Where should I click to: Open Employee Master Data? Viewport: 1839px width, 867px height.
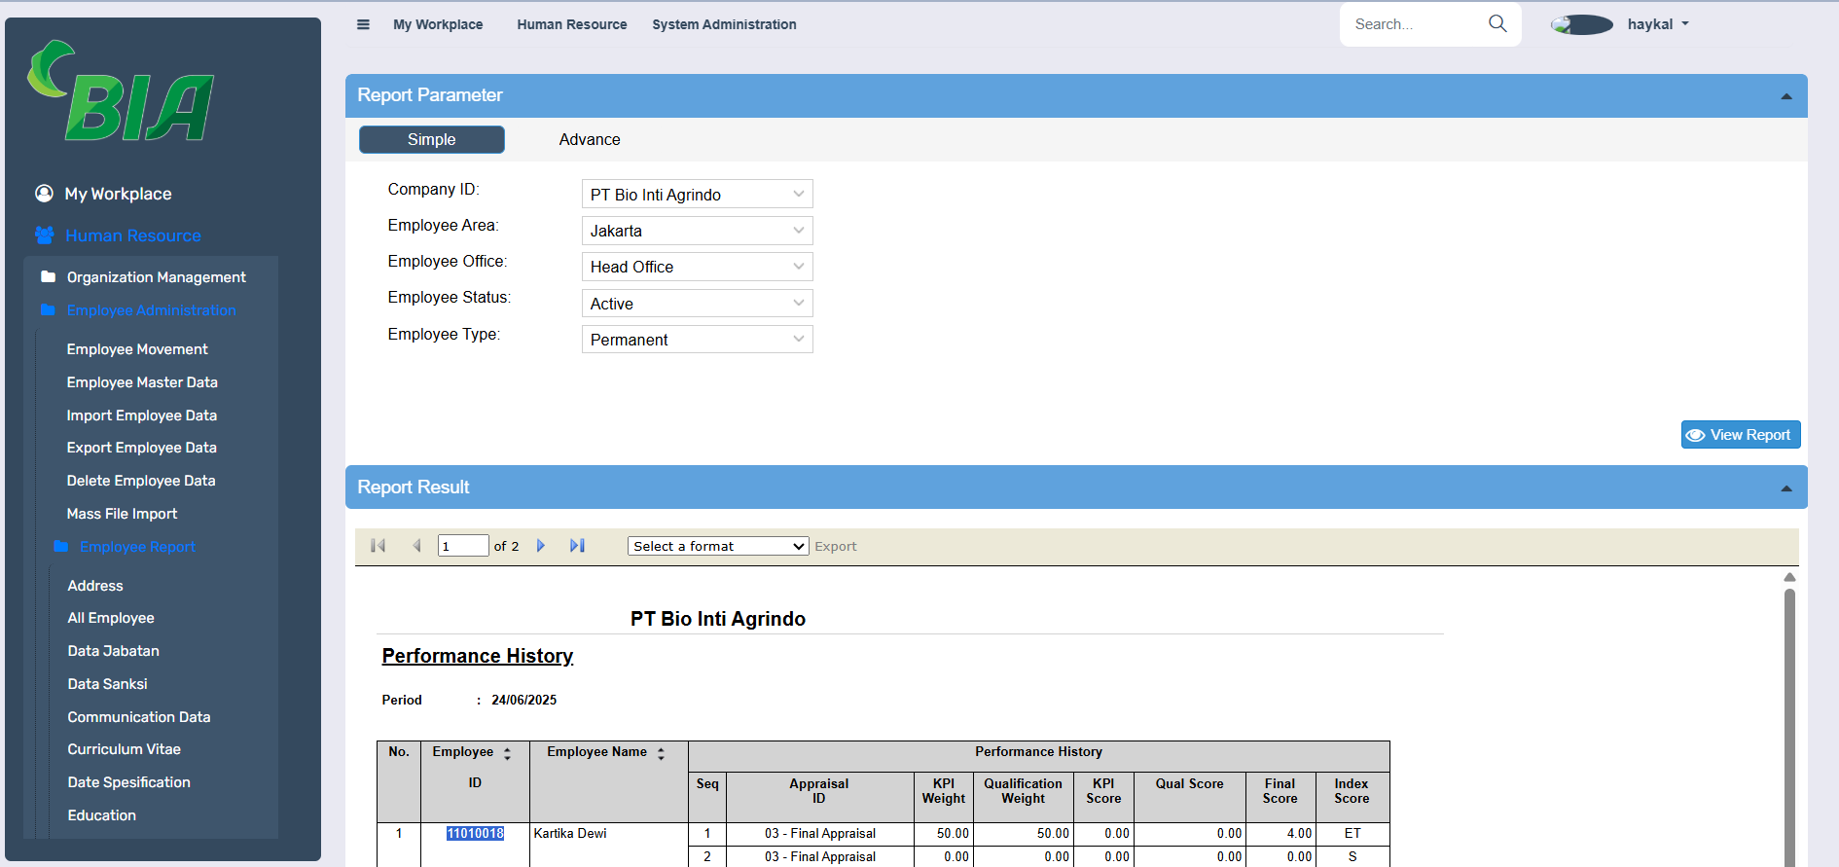pos(142,382)
